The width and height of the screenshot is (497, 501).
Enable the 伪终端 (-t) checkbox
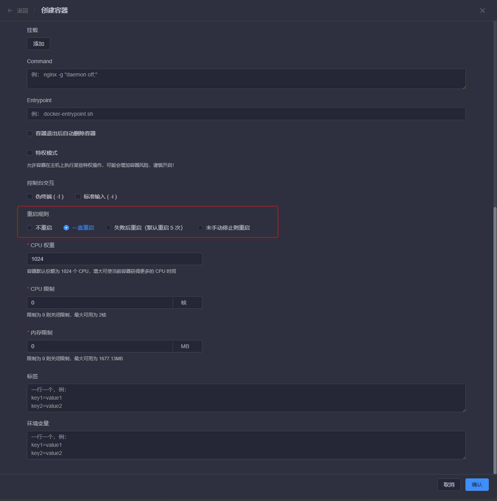[30, 197]
